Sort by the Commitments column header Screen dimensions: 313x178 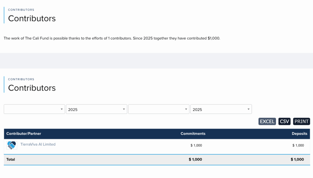[193, 134]
